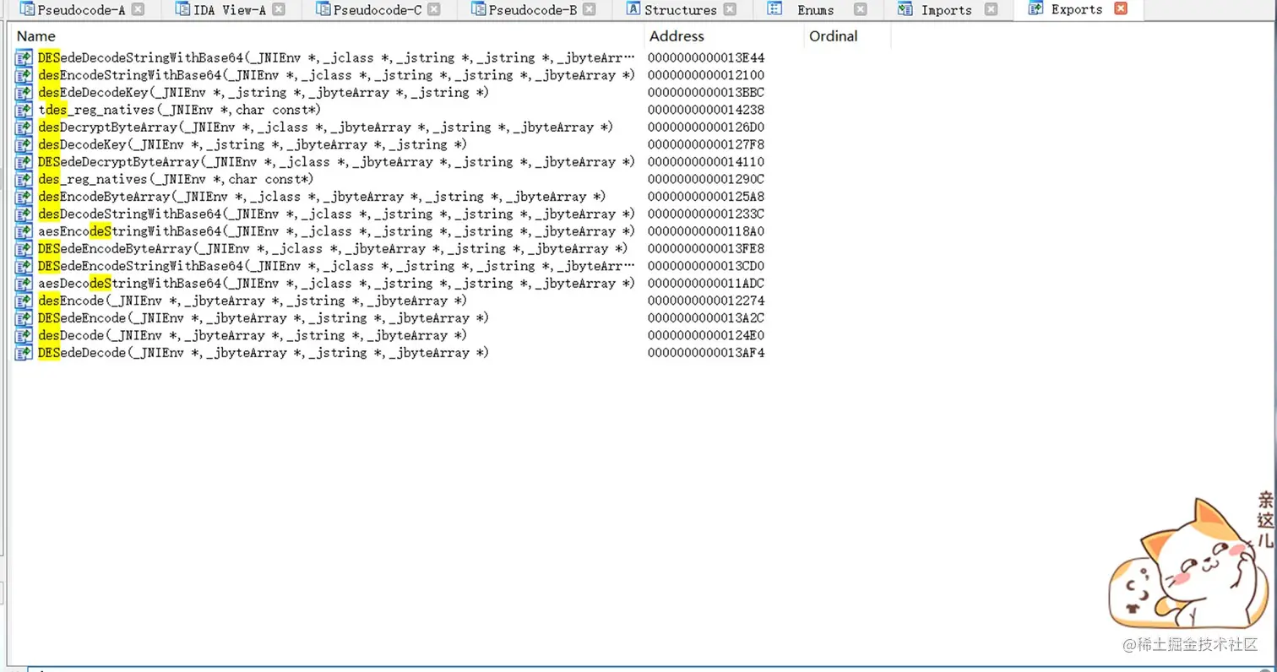Show the Imports tab
The image size is (1277, 672).
click(x=947, y=10)
